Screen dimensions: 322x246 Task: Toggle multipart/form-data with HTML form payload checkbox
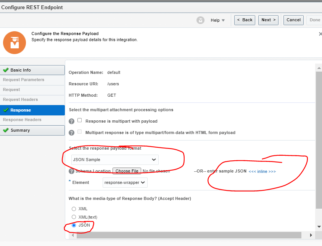click(80, 132)
